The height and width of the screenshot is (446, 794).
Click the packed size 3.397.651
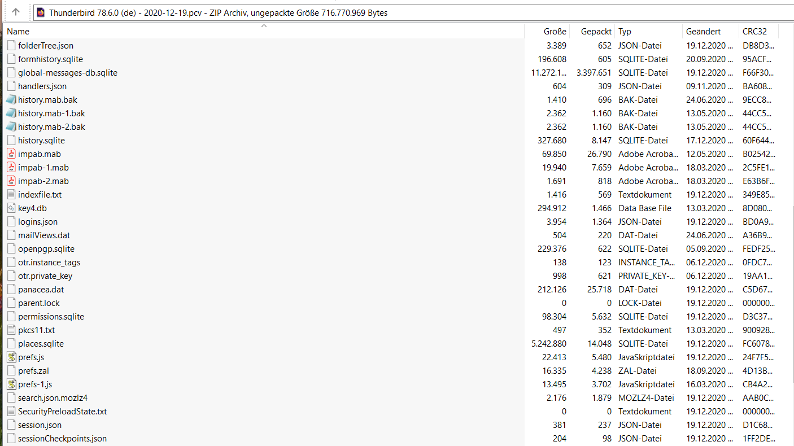pyautogui.click(x=594, y=73)
